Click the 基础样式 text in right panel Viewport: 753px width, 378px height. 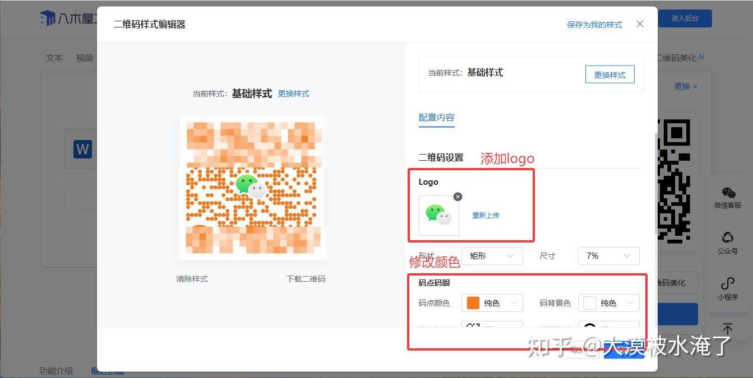tap(485, 73)
